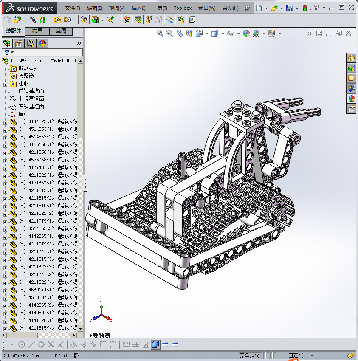The width and height of the screenshot is (358, 361).
Task: Click the Linear Component Pattern icon
Action: 42,20
